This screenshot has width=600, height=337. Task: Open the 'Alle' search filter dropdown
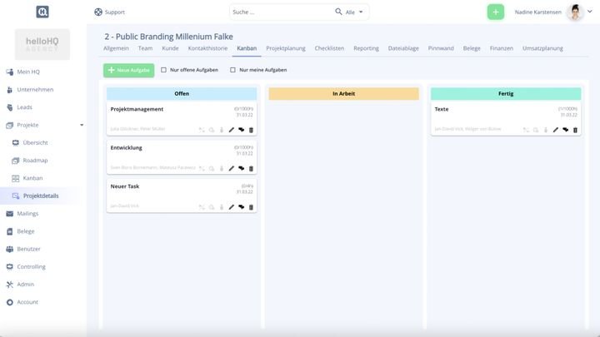click(x=355, y=12)
